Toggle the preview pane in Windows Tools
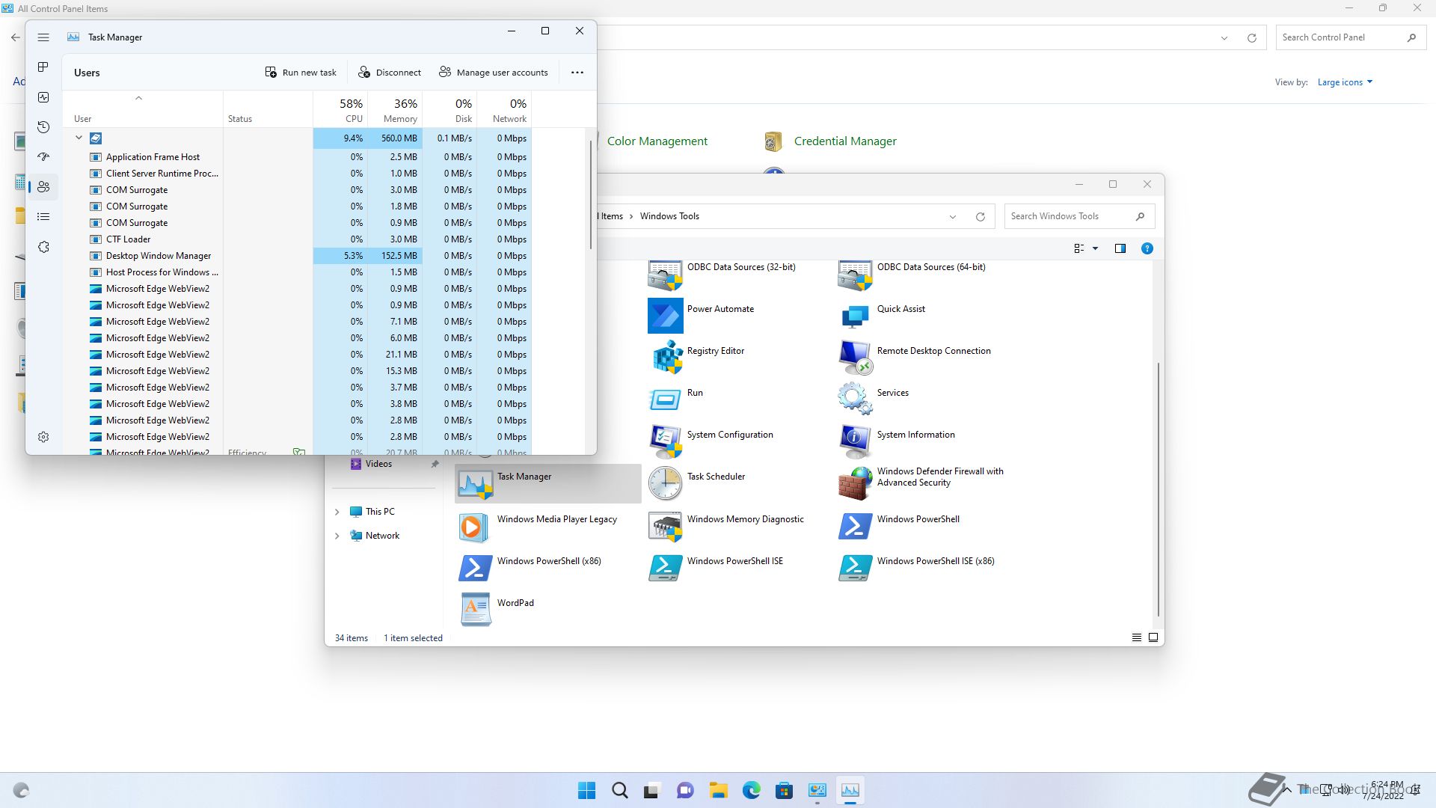 1120,248
